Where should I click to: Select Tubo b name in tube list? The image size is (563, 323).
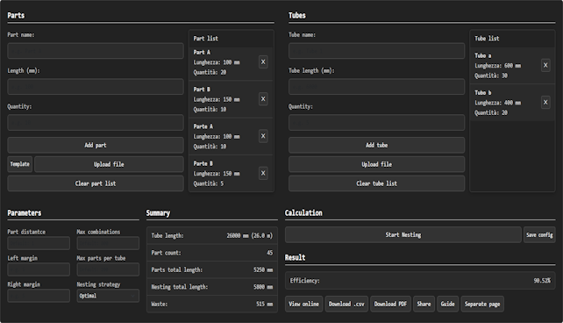[483, 92]
